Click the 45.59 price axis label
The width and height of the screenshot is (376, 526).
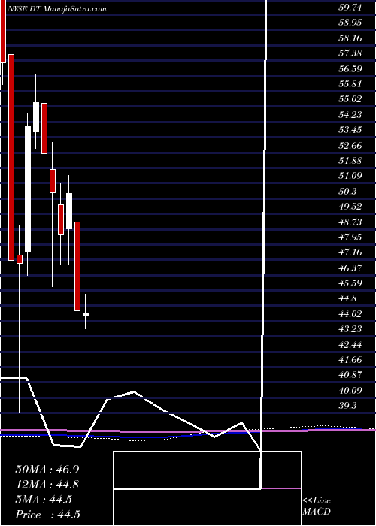(x=350, y=283)
